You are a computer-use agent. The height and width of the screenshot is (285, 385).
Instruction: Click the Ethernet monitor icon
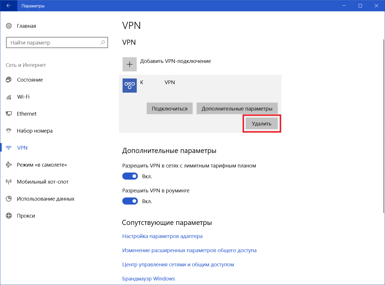[x=9, y=114]
